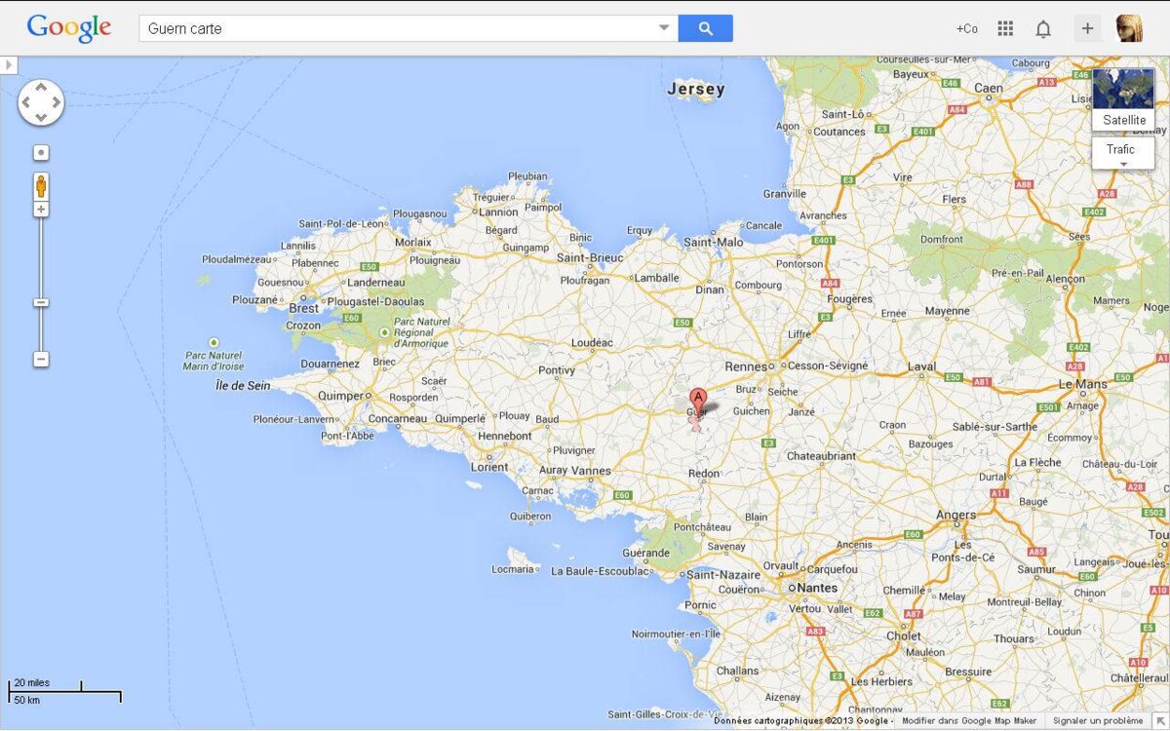Expand the Trafic layer dropdown
1170x731 pixels.
(1123, 154)
